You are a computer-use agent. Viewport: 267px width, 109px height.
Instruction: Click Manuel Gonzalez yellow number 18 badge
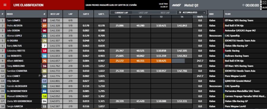(x=44, y=96)
